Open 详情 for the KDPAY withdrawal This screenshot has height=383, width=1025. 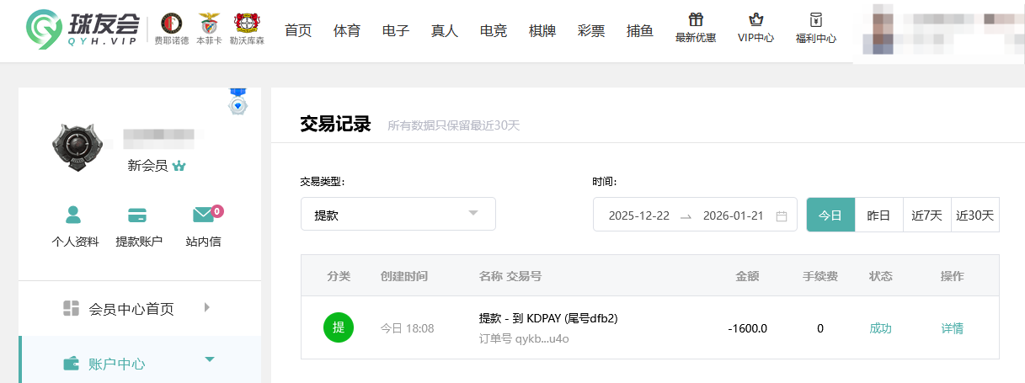953,328
